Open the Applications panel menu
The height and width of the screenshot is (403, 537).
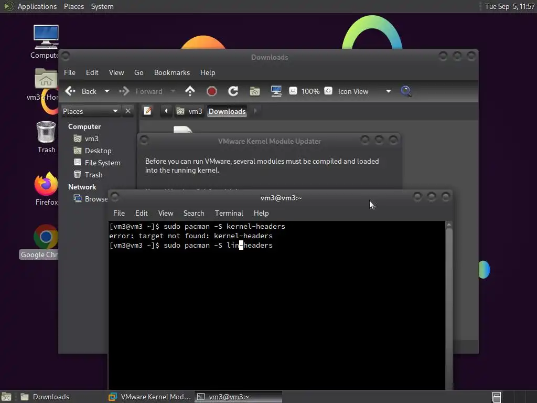click(x=31, y=6)
